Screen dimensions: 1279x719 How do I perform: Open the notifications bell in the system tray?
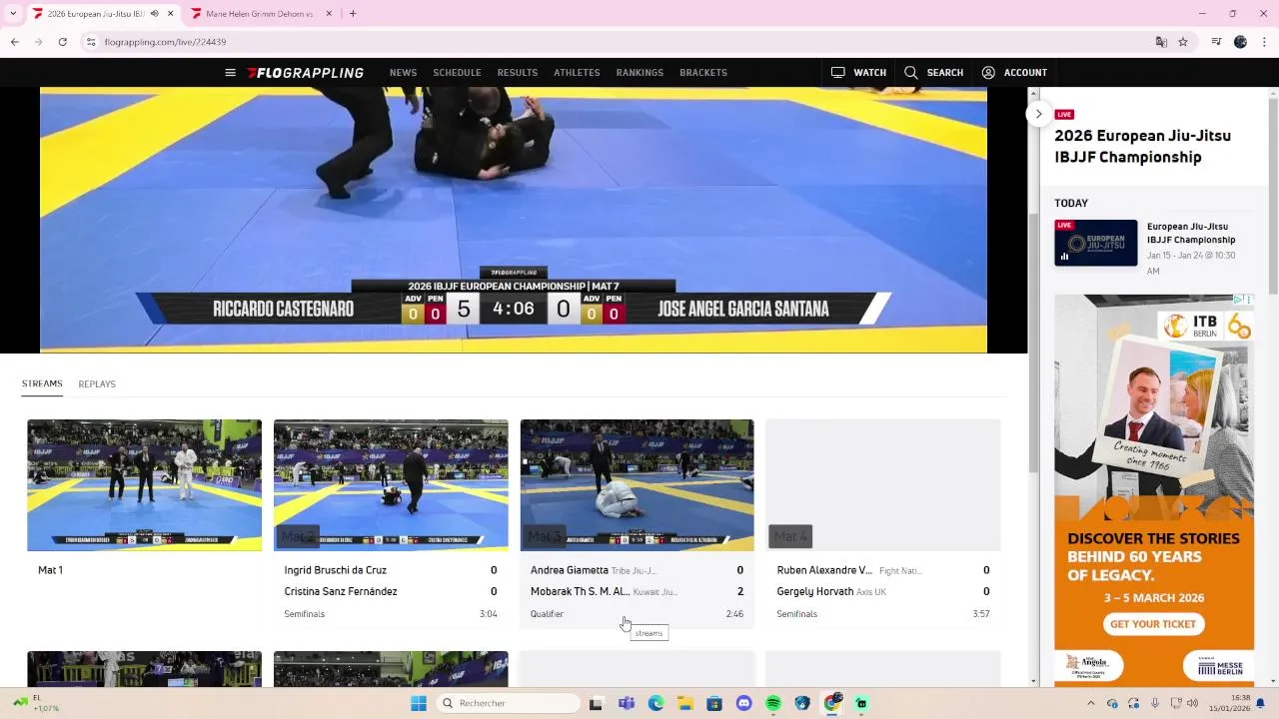(1260, 703)
